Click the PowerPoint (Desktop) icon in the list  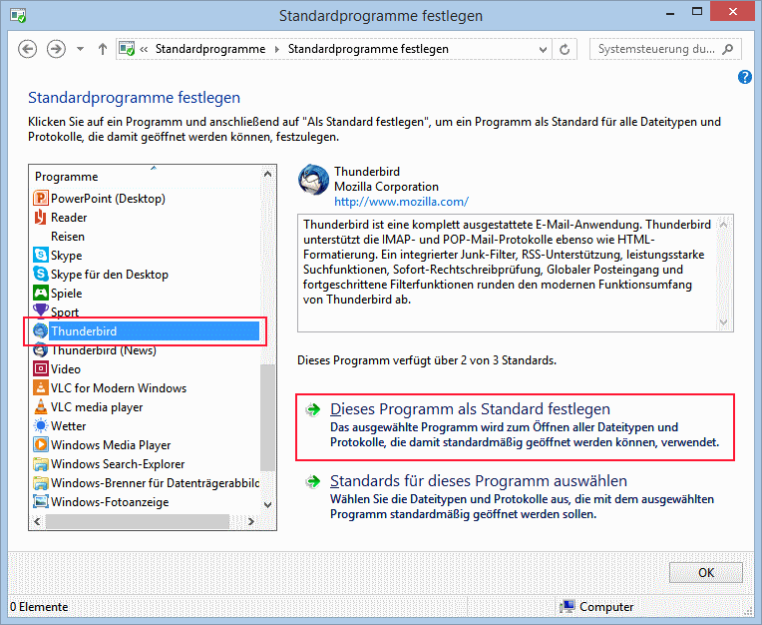coord(40,199)
